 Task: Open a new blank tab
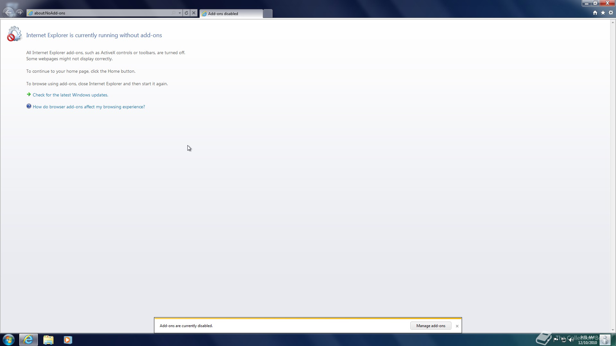click(268, 13)
